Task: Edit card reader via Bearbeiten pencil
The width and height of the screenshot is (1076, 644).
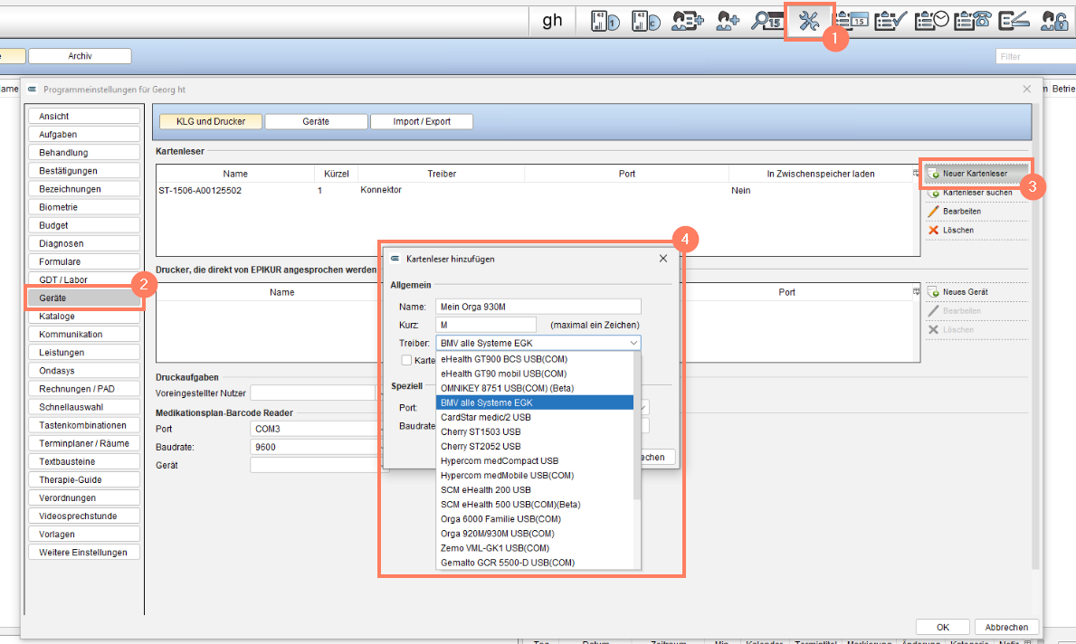Action: pyautogui.click(x=976, y=212)
